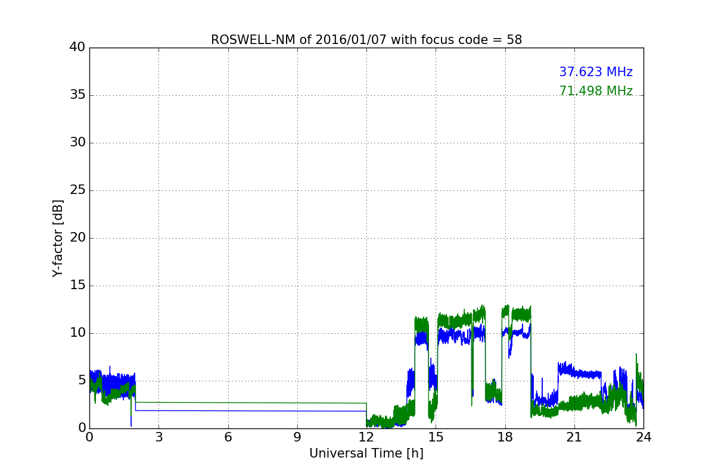Click the x-axis tick label '18'
The image size is (715, 476).
505,437
